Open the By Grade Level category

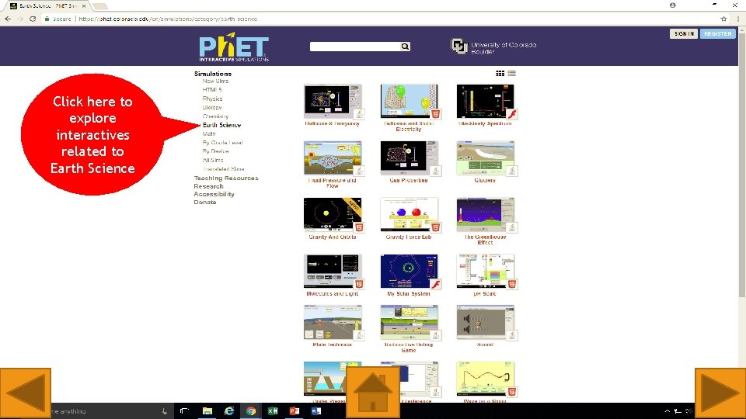tap(222, 143)
